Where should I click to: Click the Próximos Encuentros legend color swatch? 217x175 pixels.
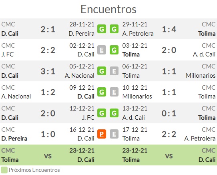click(x=4, y=170)
